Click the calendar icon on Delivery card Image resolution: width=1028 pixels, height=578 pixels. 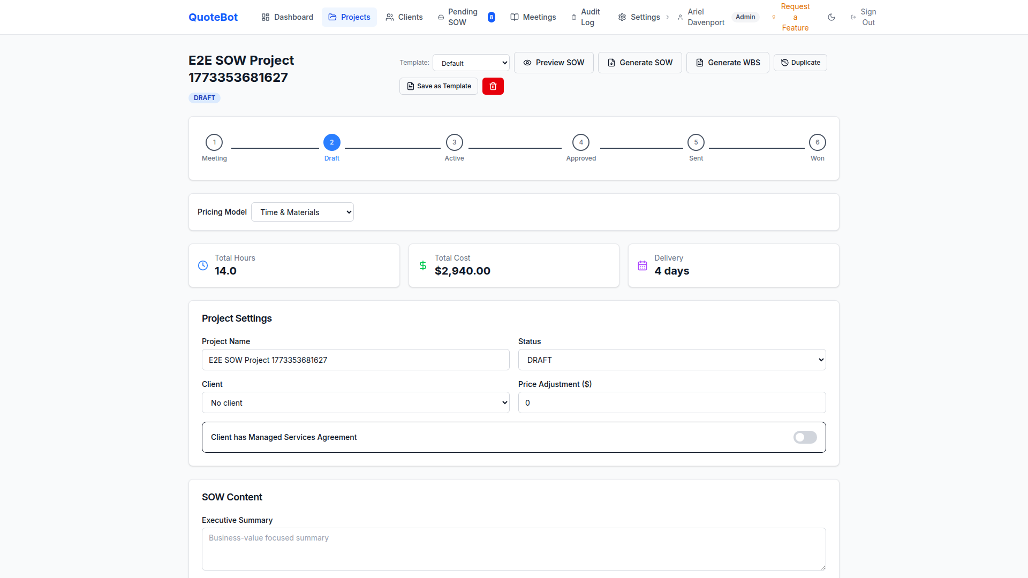click(642, 265)
